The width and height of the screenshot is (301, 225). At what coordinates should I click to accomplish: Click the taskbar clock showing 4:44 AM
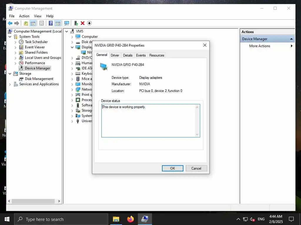pyautogui.click(x=276, y=219)
